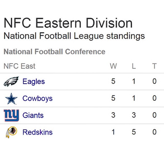Click the Redskins team logo
The height and width of the screenshot is (164, 164).
click(x=11, y=132)
